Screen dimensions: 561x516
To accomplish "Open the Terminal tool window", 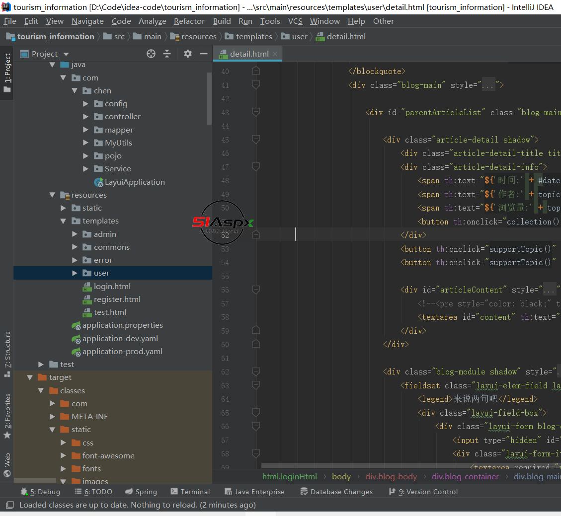I will (190, 492).
